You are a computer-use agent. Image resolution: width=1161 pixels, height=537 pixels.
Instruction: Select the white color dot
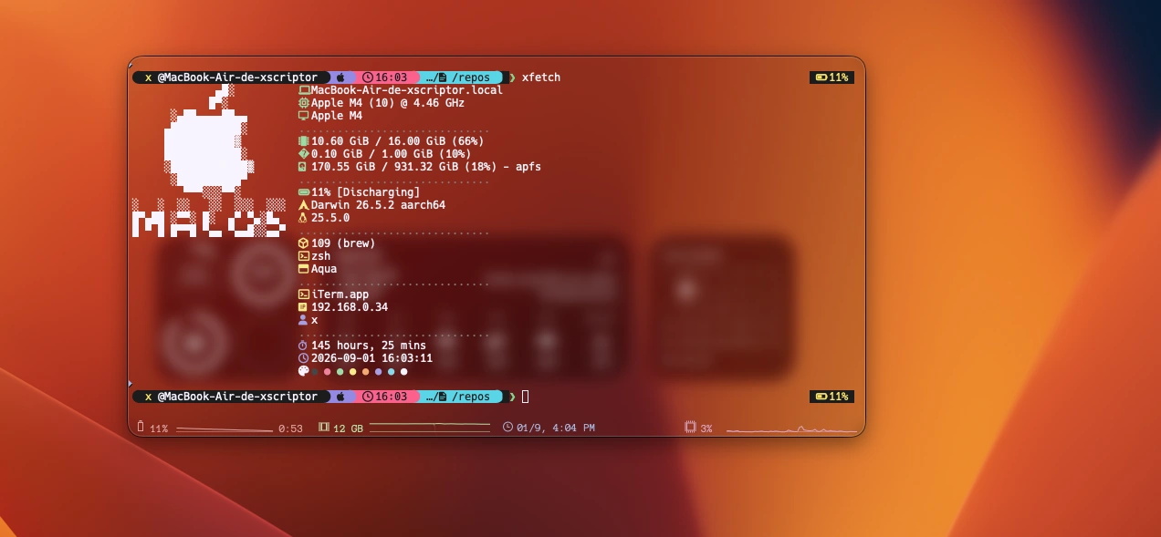coord(403,372)
